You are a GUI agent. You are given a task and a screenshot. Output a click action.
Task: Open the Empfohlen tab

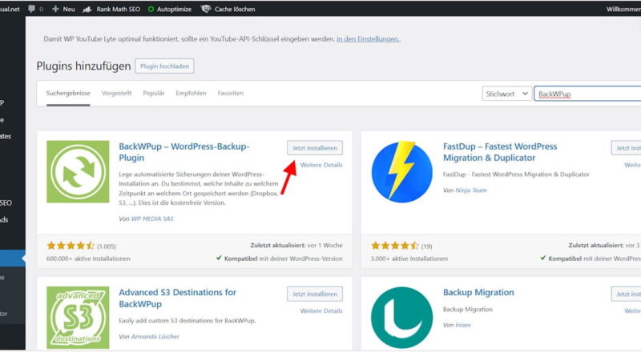(x=191, y=93)
